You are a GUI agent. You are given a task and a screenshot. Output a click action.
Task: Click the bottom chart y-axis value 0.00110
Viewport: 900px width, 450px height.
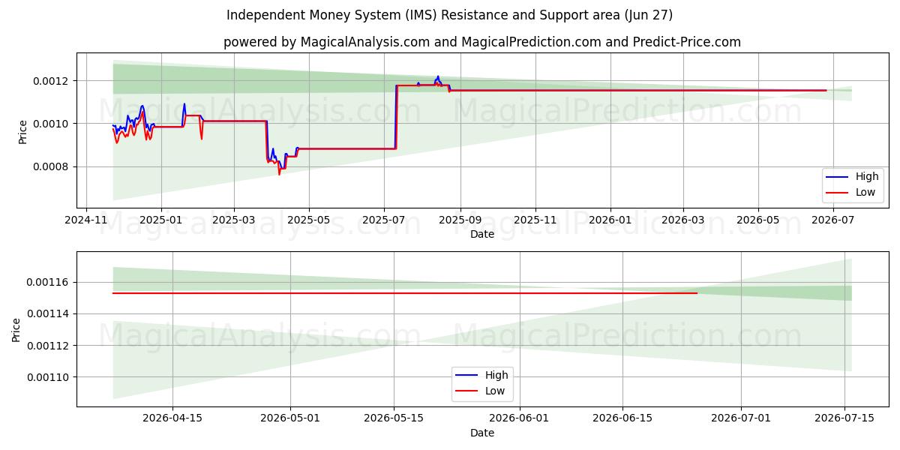tap(48, 377)
